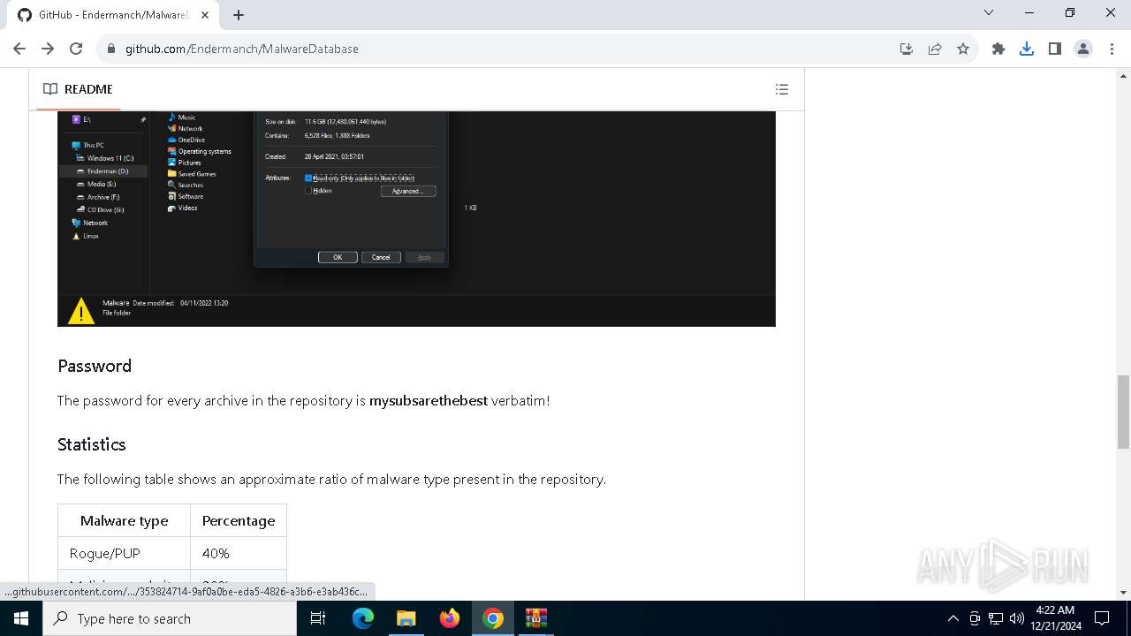
Task: Click the 40% table cell
Action: [x=239, y=553]
